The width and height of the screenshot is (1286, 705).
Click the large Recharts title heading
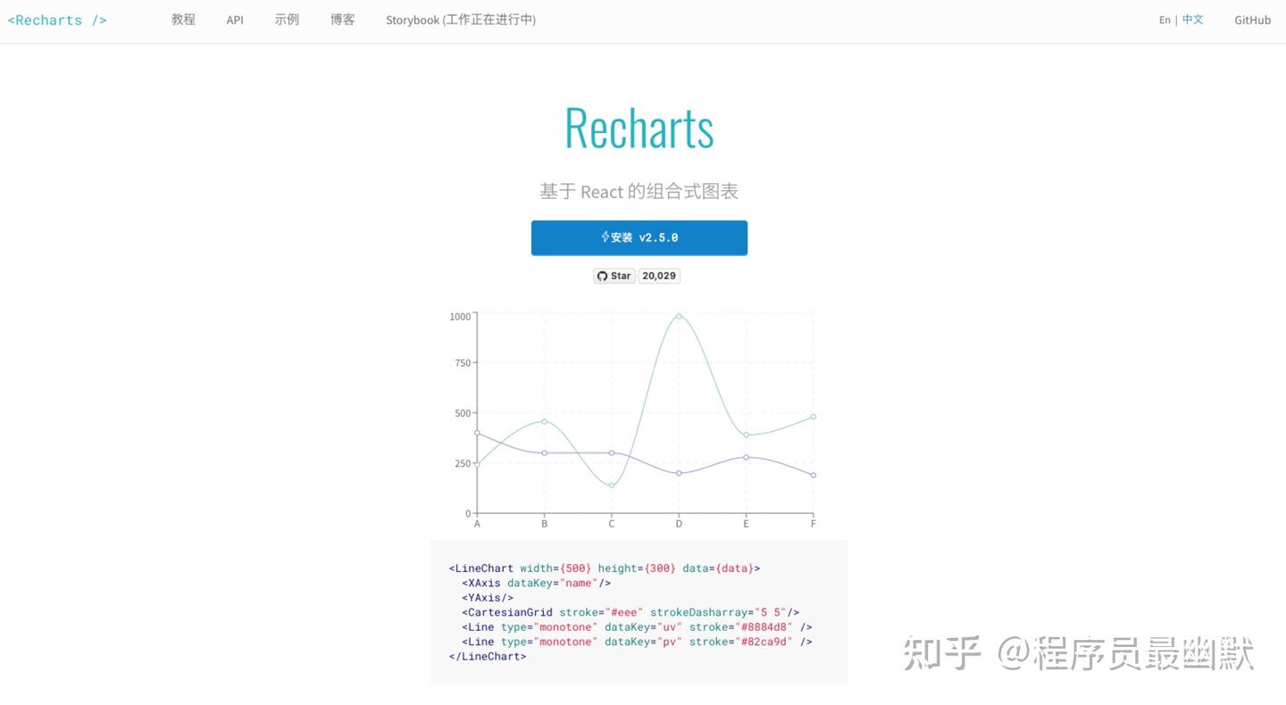coord(639,128)
